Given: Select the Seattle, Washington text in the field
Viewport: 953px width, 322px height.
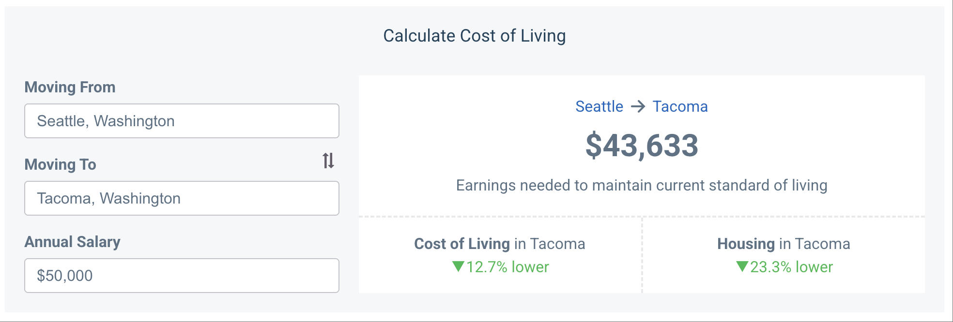Looking at the screenshot, I should (x=105, y=121).
